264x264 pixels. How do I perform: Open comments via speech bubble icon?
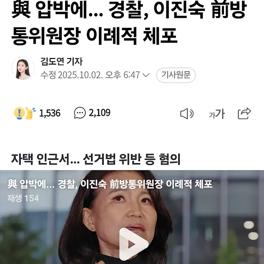[x=80, y=113]
